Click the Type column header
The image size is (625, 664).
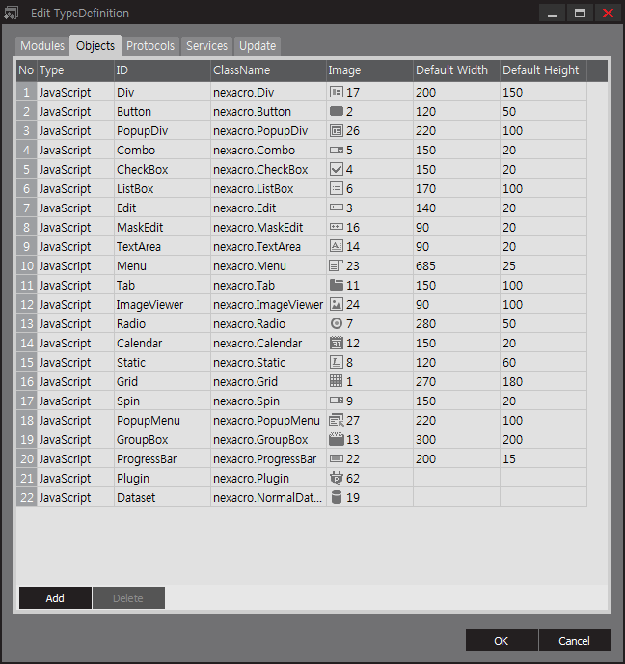click(75, 70)
